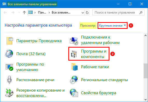Expand the address bar path dropdown
The height and width of the screenshot is (102, 148).
tap(83, 12)
